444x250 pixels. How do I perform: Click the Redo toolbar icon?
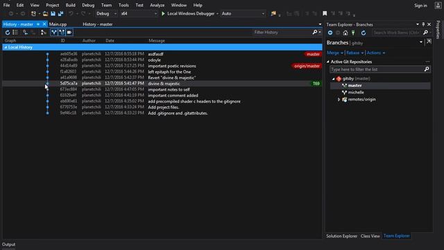coord(83,14)
